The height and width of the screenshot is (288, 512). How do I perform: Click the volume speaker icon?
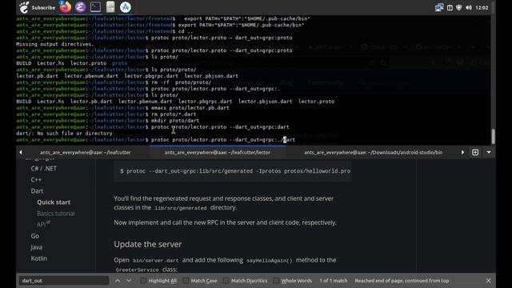point(469,7)
